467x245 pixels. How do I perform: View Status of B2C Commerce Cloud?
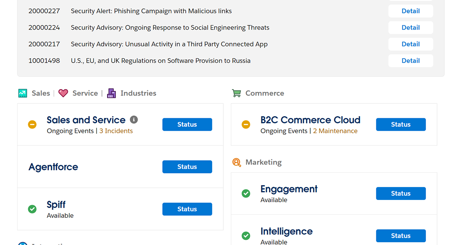(401, 124)
